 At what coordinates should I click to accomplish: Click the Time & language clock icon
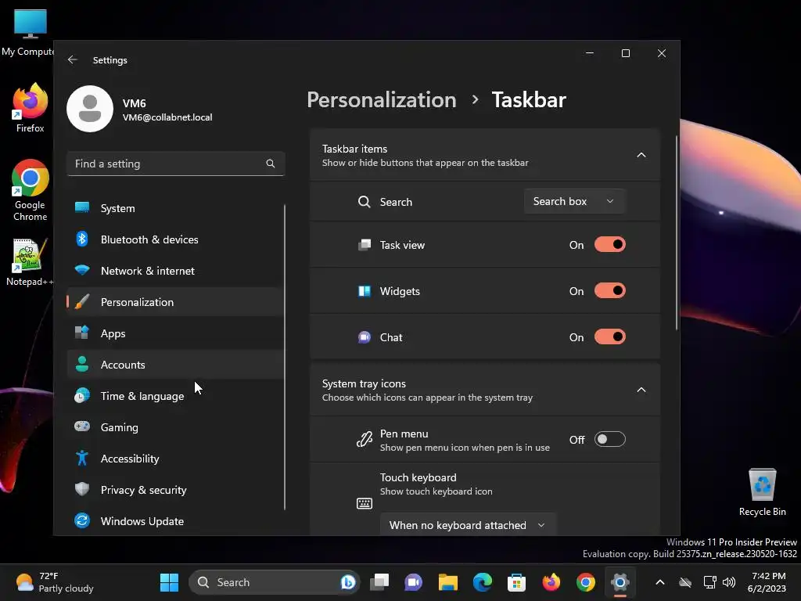[81, 395]
